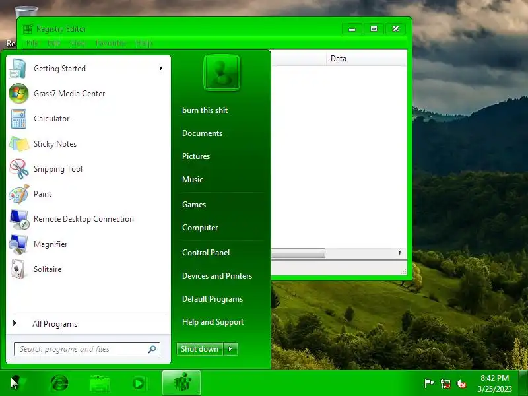Click the Shut down button

pyautogui.click(x=200, y=349)
